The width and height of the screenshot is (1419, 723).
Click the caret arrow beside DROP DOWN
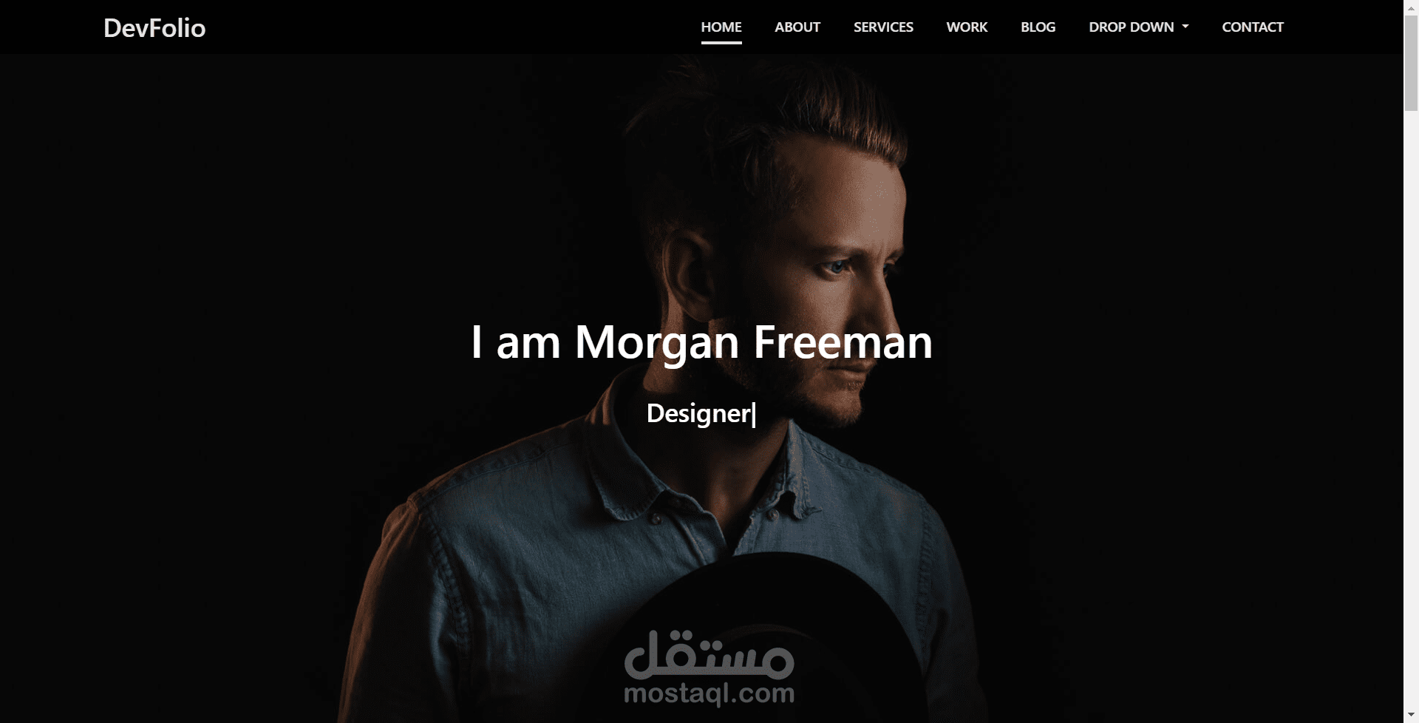[1185, 27]
